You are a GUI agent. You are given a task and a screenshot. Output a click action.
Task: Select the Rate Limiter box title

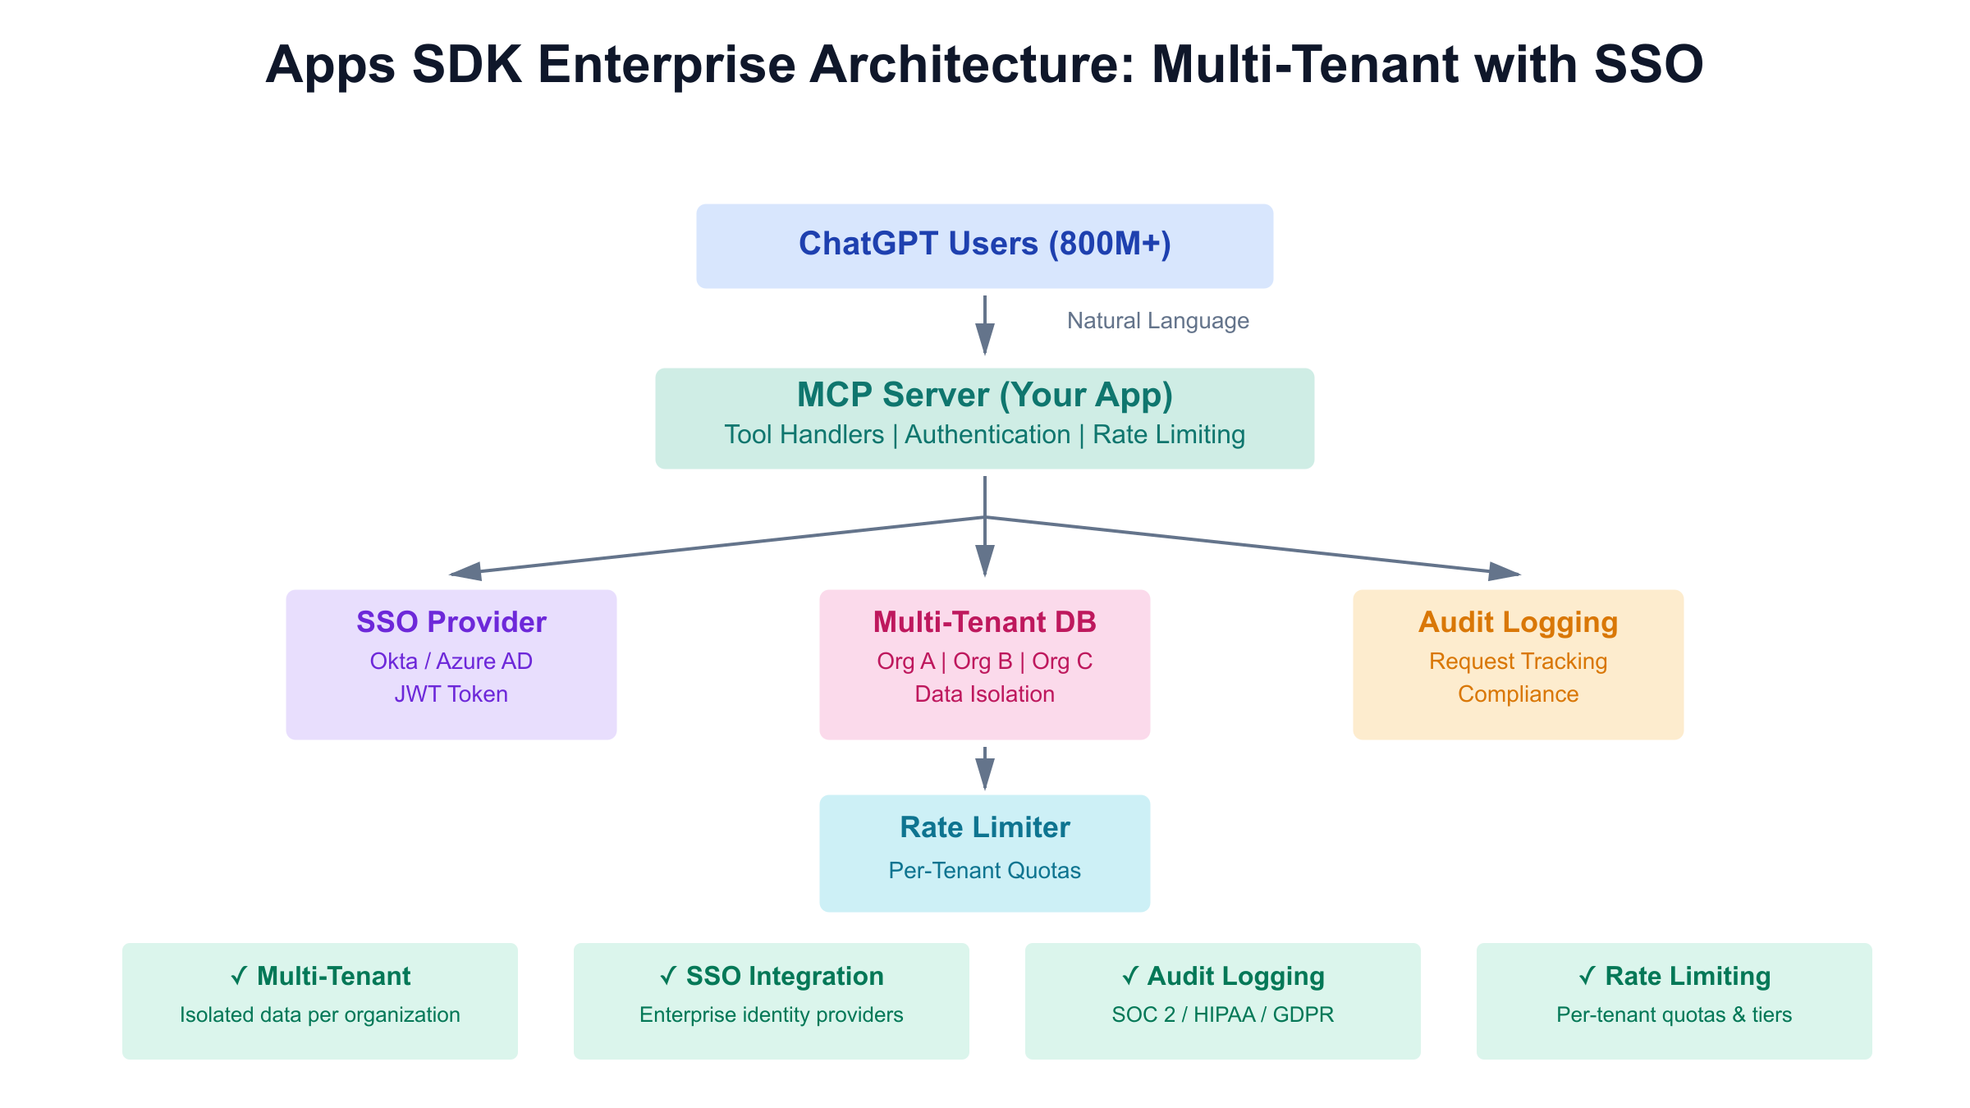coord(984,827)
